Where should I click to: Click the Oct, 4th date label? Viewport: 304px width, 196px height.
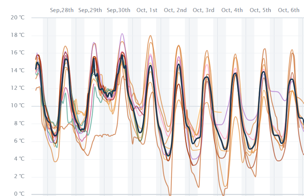[x=232, y=10]
